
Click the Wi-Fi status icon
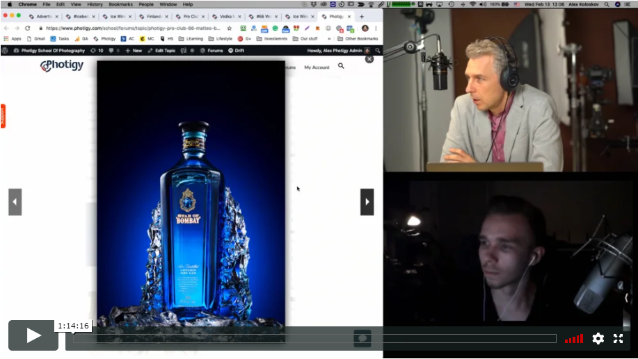tap(473, 4)
